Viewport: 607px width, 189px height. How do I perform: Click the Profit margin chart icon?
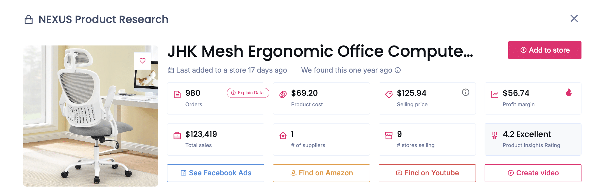coord(494,94)
